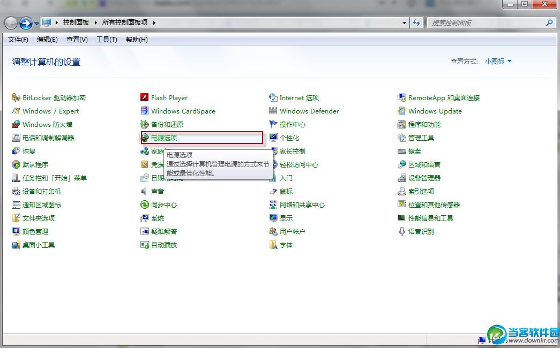This screenshot has width=560, height=348.
Task: Open 设备管理器 link
Action: click(424, 178)
